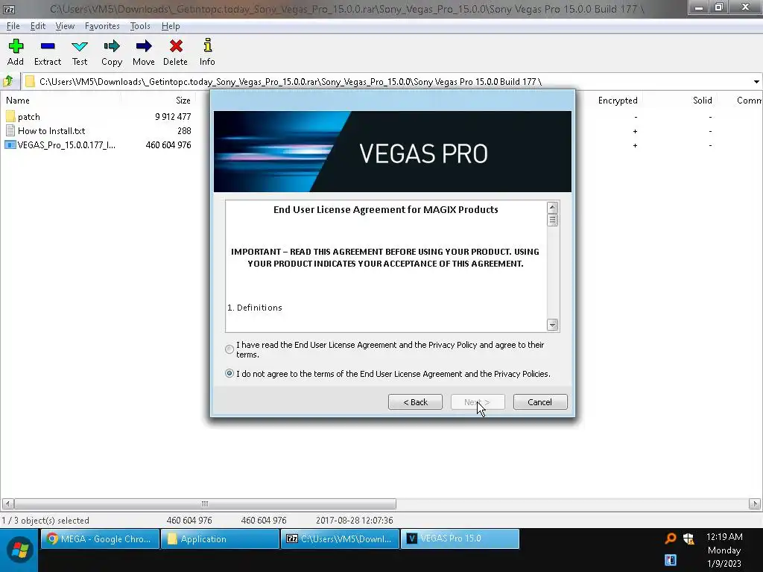Image resolution: width=763 pixels, height=572 pixels.
Task: Select the agree to license terms radio
Action: [229, 349]
